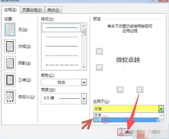Pick the 阴影(A) shadow border icon

point(10,63)
